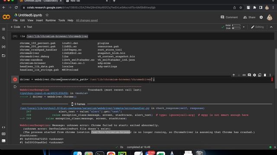This screenshot has height=155, width=277.
Task: Delete the current cell
Action: point(265,75)
